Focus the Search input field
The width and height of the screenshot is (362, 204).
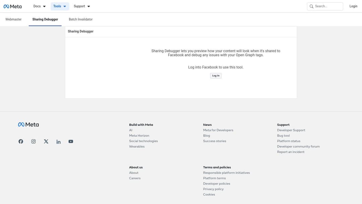pos(325,6)
